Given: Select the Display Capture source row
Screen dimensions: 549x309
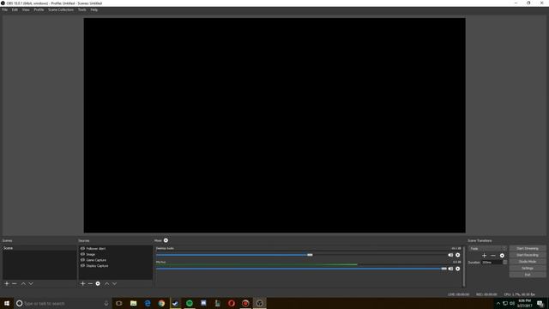Looking at the screenshot, I should (x=115, y=265).
